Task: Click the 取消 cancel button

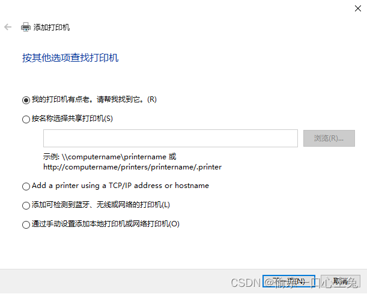Action: point(341,281)
